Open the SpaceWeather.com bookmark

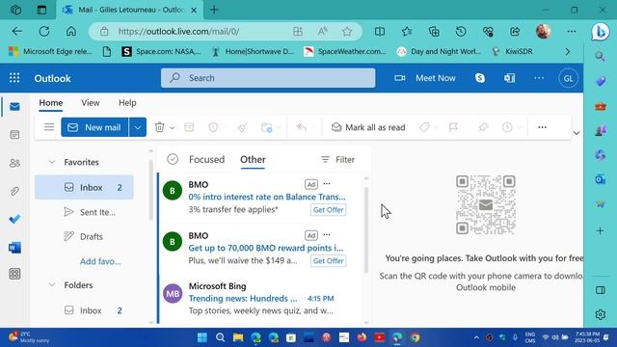(345, 51)
